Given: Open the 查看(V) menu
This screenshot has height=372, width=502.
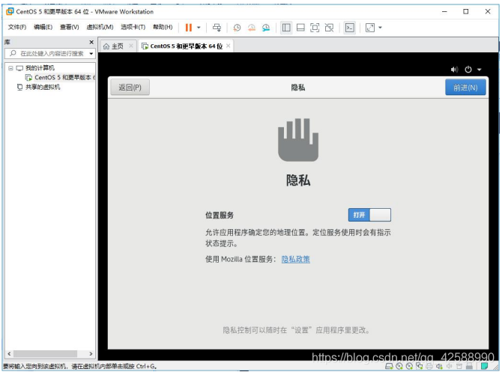Looking at the screenshot, I should point(70,27).
